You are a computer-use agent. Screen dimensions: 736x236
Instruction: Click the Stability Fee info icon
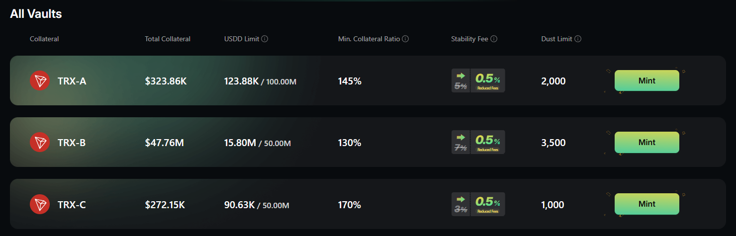click(494, 39)
